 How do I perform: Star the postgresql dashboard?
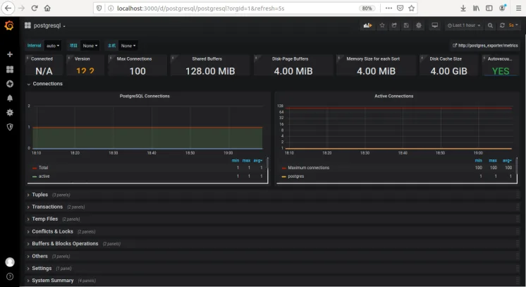tap(382, 25)
